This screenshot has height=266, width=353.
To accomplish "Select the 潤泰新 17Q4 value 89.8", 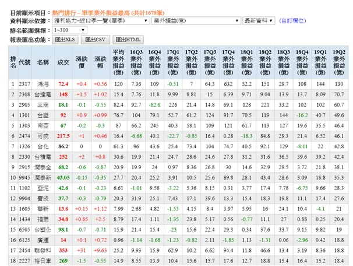I will point(228,178).
